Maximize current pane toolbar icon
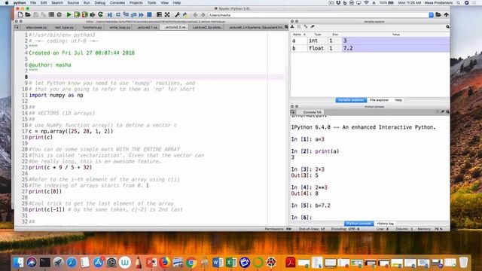The image size is (482, 271). point(159,14)
